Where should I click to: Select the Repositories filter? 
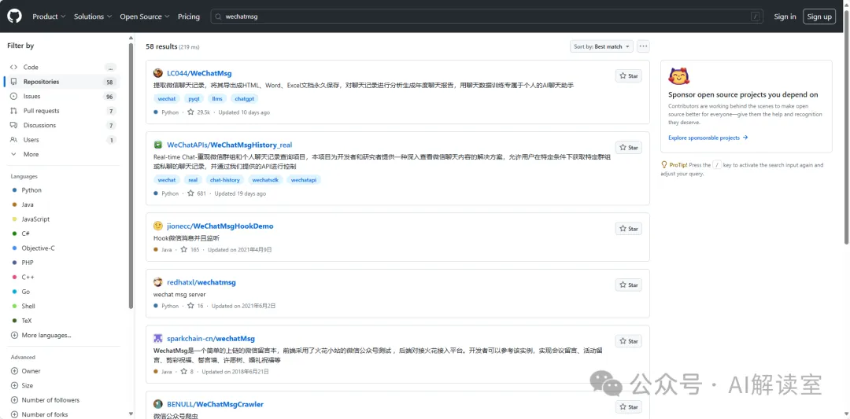click(x=62, y=82)
